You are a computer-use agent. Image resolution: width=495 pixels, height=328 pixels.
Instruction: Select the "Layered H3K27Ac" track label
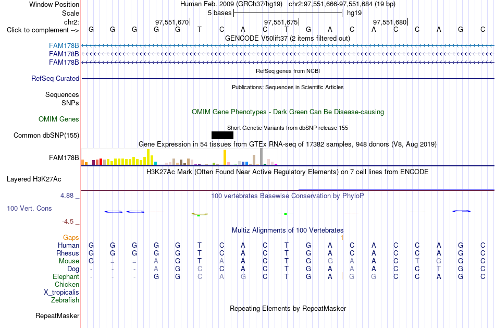point(34,179)
